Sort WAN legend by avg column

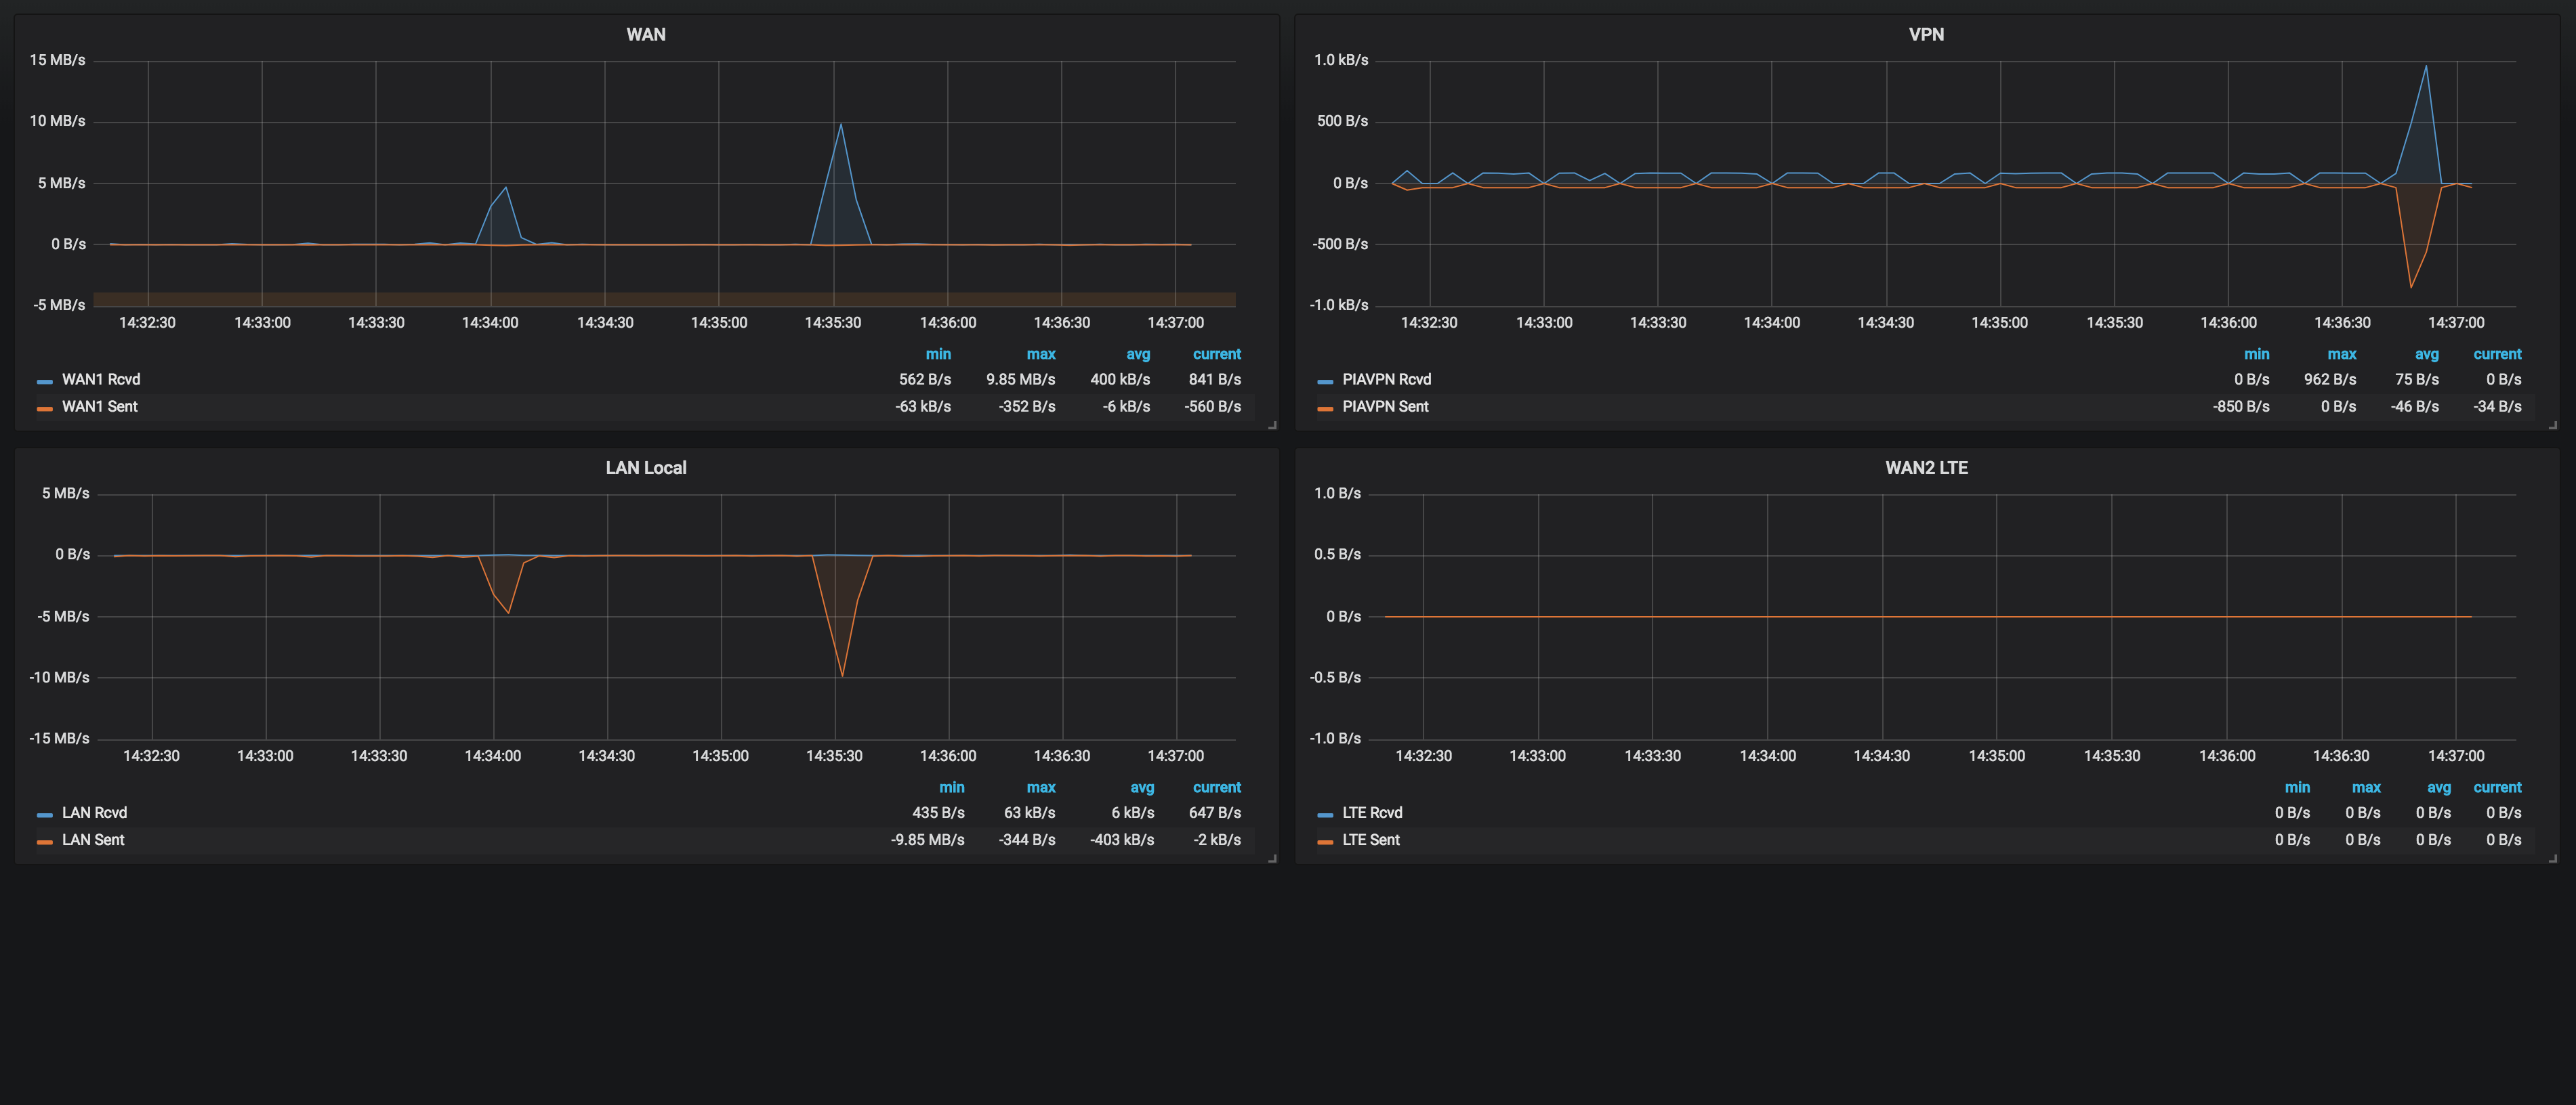click(1138, 355)
